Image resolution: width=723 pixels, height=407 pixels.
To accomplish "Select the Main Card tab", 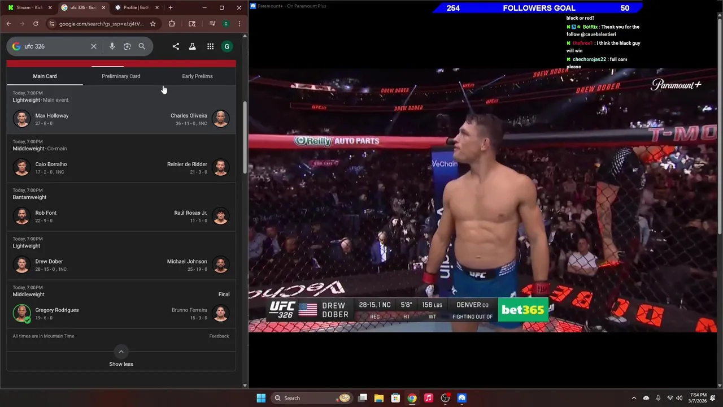I will 45,76.
